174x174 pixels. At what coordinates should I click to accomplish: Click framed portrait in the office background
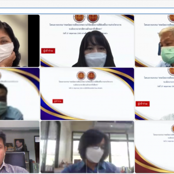coord(19,145)
